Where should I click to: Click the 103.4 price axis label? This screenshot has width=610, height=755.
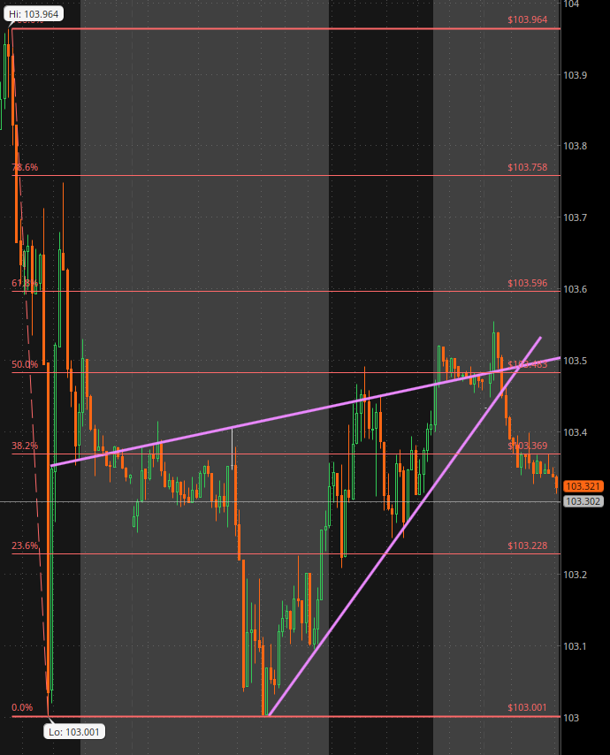click(x=575, y=432)
